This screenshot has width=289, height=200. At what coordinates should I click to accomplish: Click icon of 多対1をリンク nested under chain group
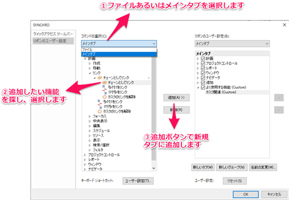[x=105, y=87]
